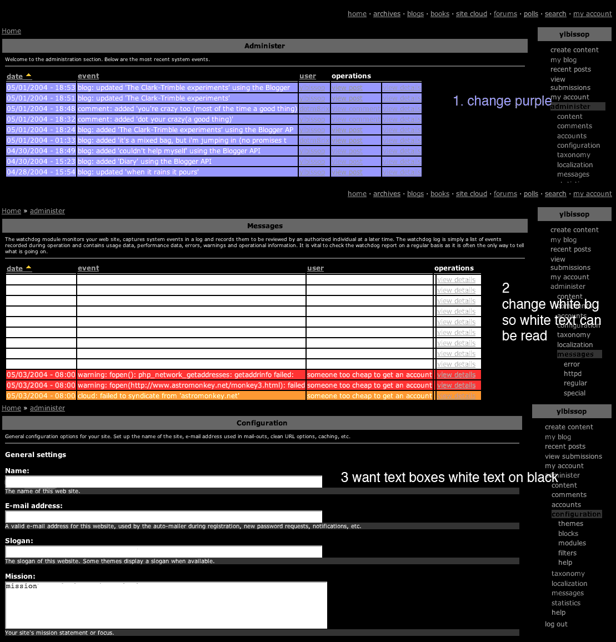Viewport: 616px width, 642px height.
Task: Open 'view post' for the 05/01/2004 - 18:53 event
Action: 347,88
